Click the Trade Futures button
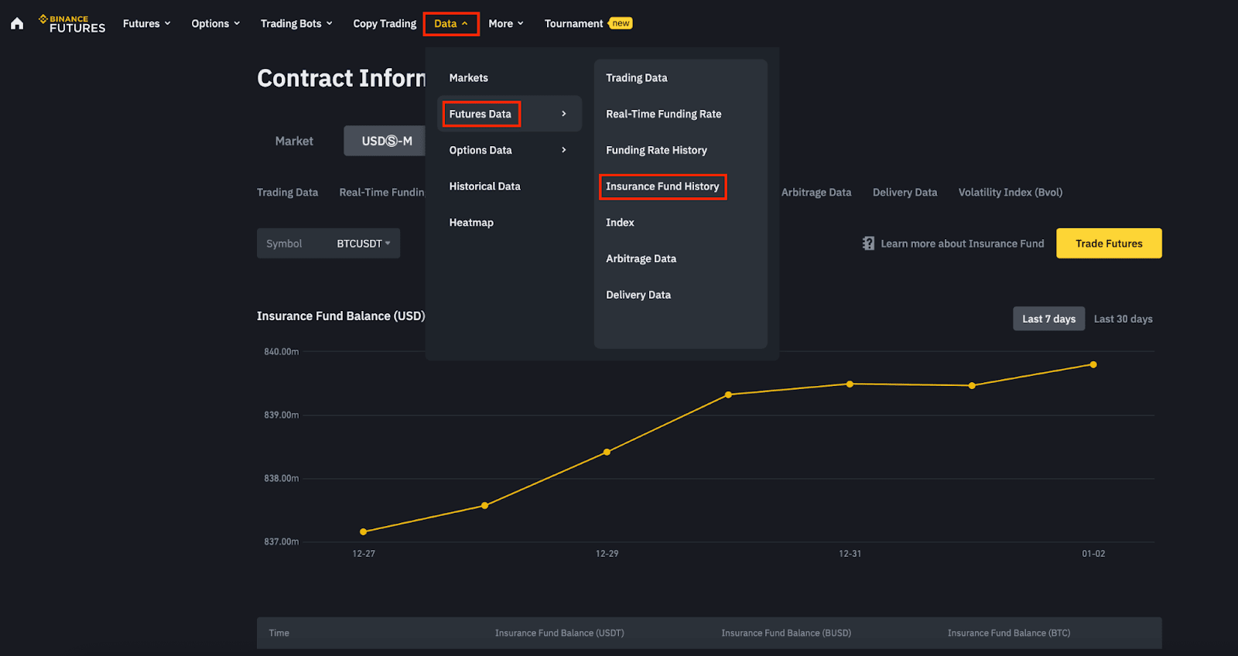The width and height of the screenshot is (1238, 656). click(1108, 244)
